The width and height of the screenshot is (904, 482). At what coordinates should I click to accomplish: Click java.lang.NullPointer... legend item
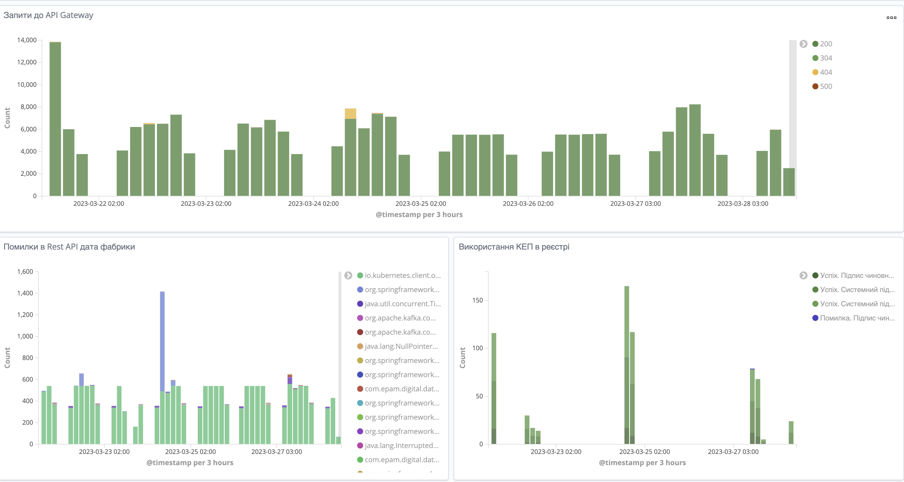click(x=397, y=346)
